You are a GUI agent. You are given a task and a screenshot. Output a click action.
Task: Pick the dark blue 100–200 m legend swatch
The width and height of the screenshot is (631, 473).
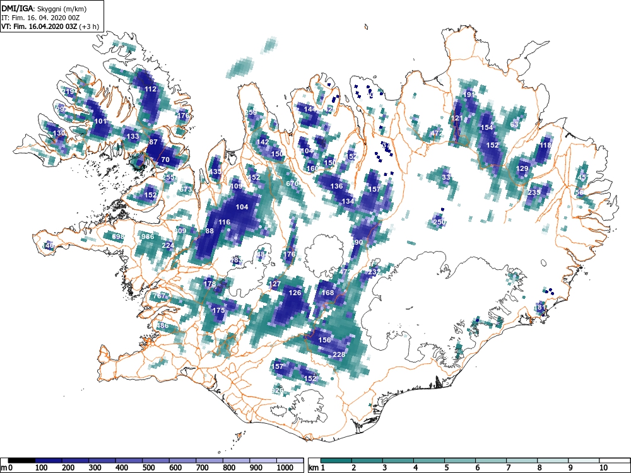tap(49, 460)
